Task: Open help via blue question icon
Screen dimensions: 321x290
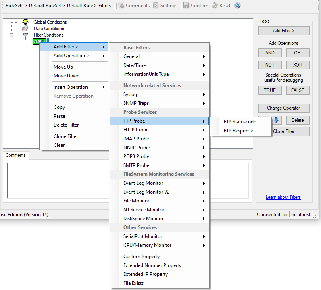Action: coord(238,6)
